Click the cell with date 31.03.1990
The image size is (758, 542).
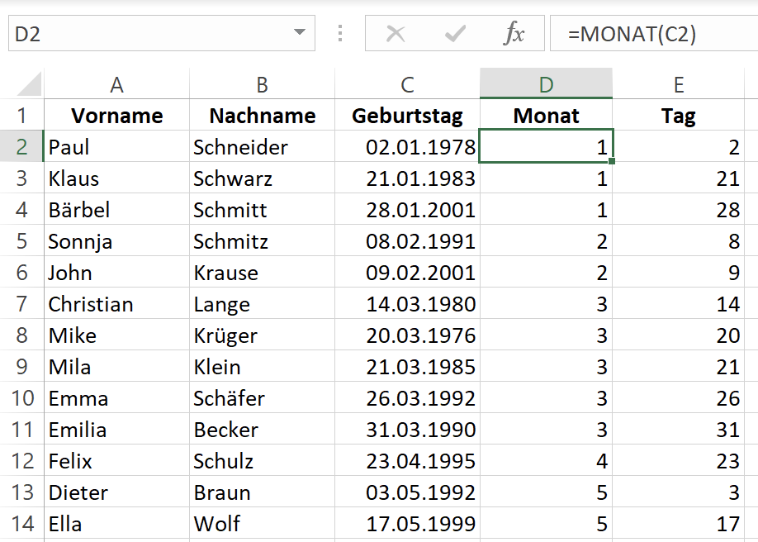tap(407, 430)
